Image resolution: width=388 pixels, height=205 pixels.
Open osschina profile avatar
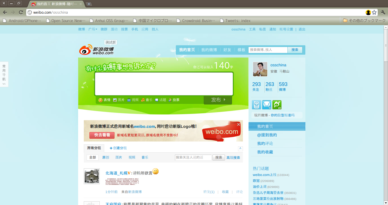pos(260,69)
